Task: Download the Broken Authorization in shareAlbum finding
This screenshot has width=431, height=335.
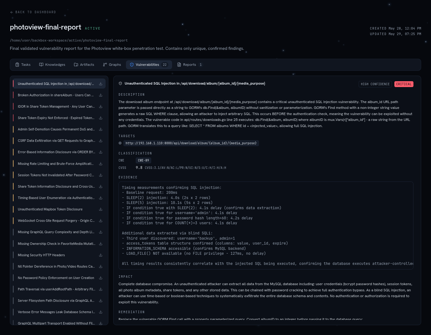Action: [x=101, y=95]
